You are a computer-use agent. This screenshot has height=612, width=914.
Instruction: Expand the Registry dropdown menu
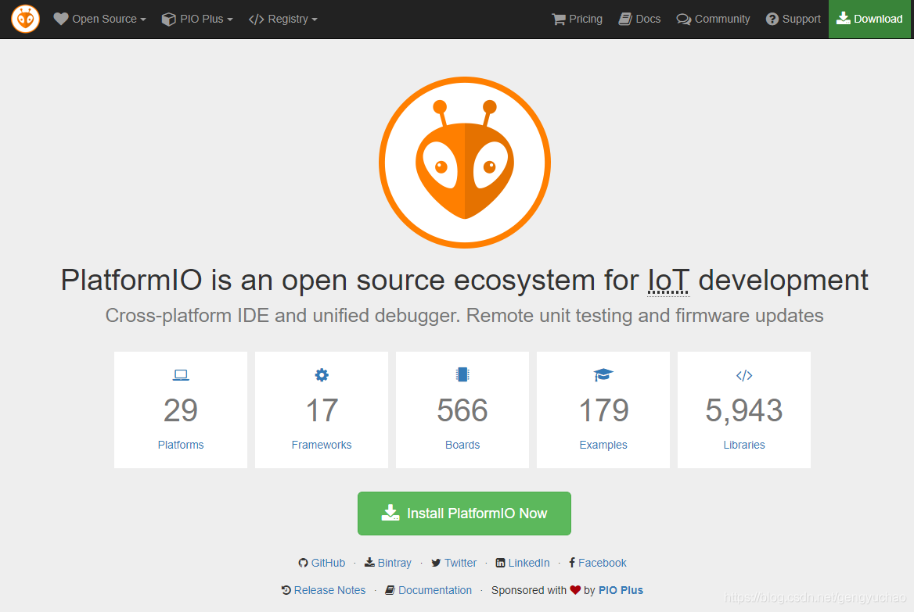point(282,20)
